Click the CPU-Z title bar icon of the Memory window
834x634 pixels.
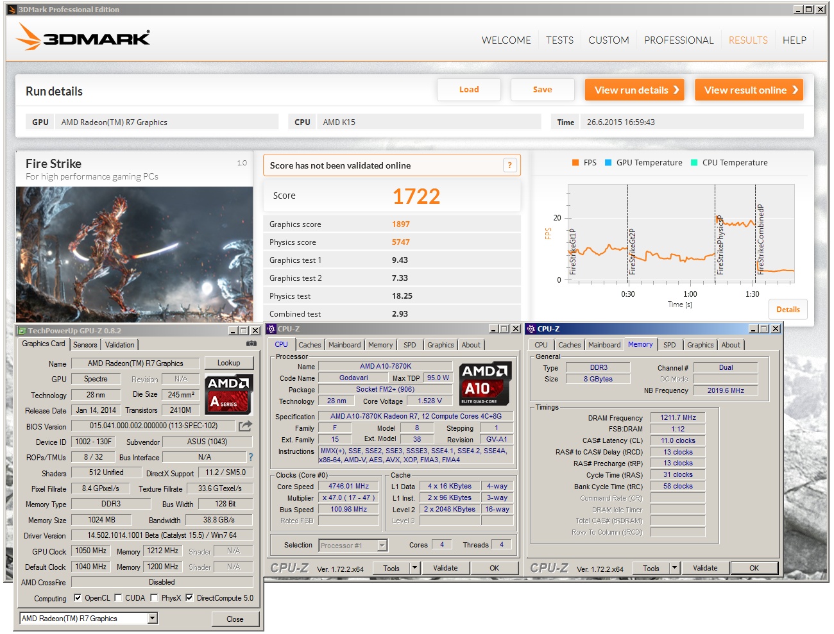[531, 329]
